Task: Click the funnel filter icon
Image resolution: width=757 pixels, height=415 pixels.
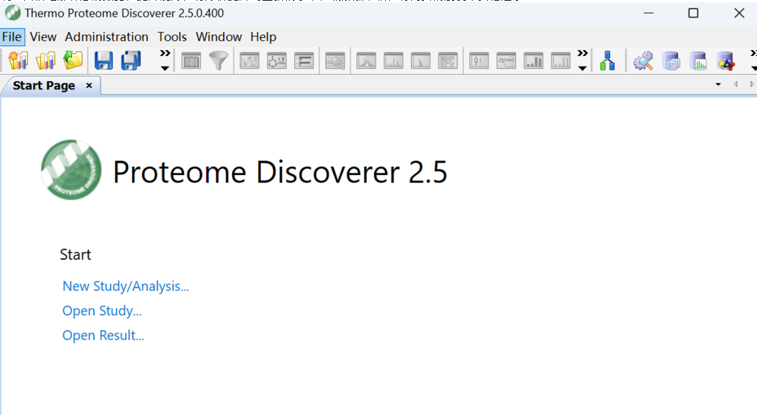Action: tap(218, 61)
